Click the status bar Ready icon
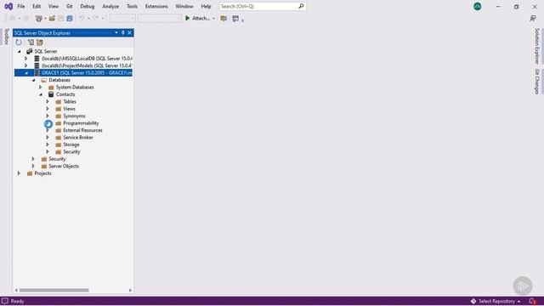This screenshot has width=544, height=306. tap(5, 301)
